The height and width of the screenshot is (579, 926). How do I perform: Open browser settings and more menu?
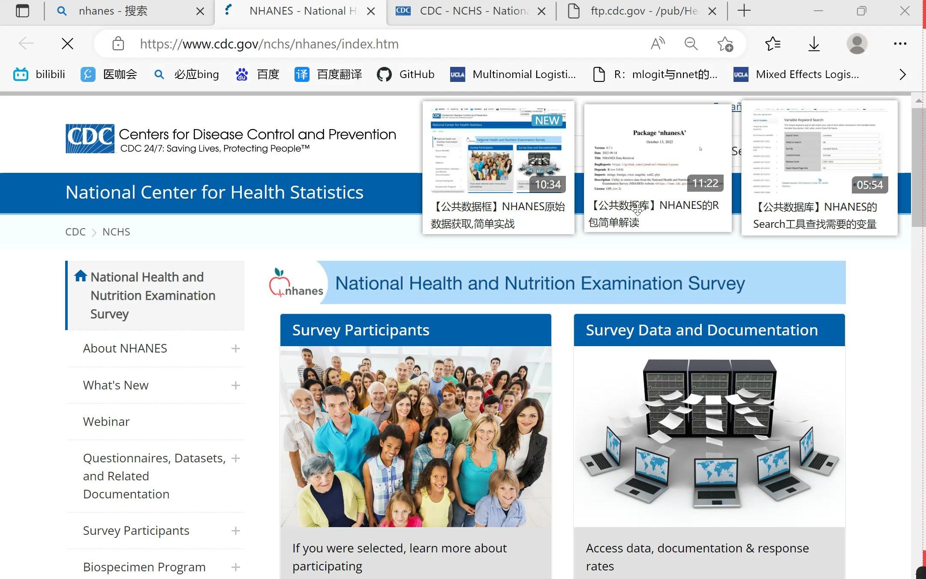click(x=900, y=43)
